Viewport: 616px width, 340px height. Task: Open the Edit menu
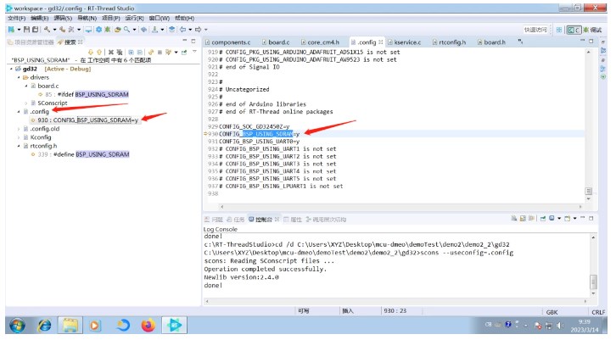39,18
